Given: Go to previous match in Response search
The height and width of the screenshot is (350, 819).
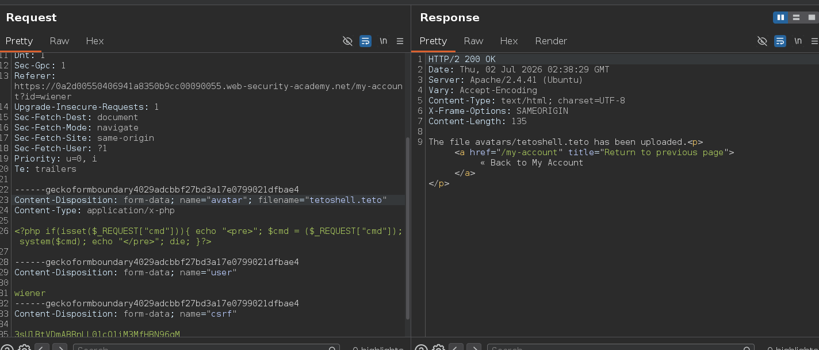Looking at the screenshot, I should click(x=456, y=347).
